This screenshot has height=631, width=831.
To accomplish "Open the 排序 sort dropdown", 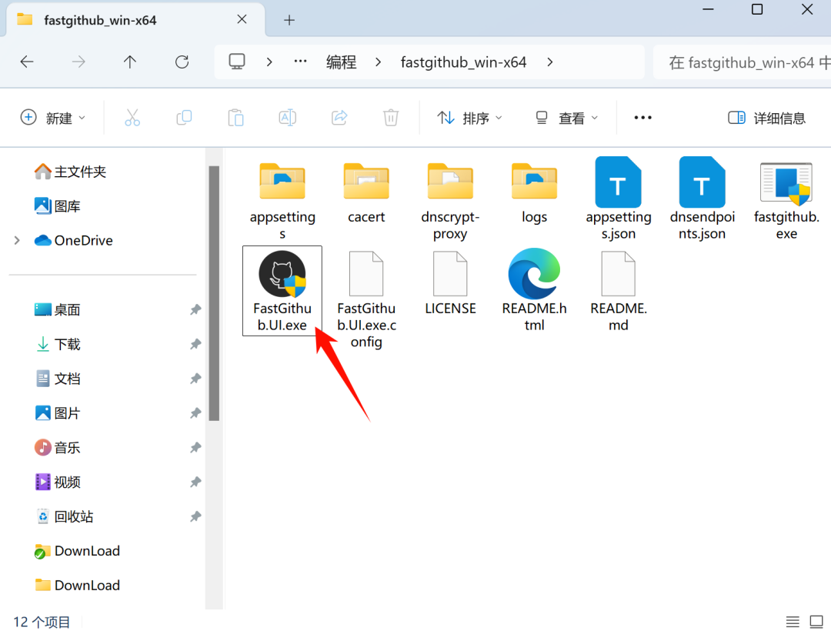I will click(469, 118).
